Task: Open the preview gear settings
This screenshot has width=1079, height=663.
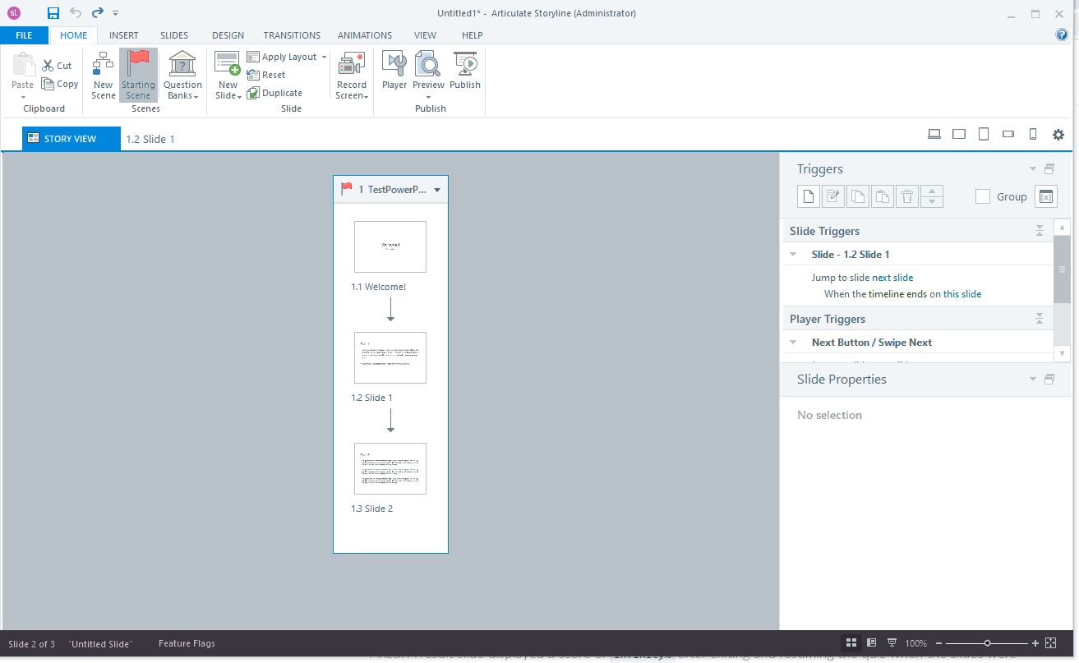Action: (1058, 134)
